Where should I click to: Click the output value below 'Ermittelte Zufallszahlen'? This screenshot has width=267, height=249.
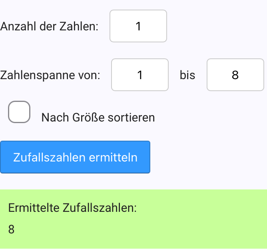[x=11, y=229]
